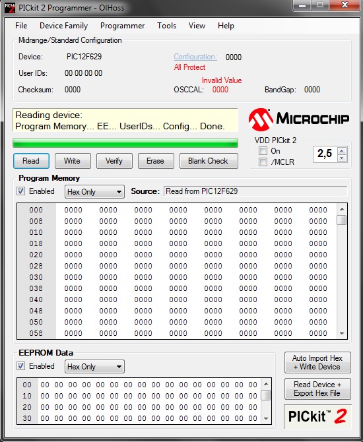
Task: Click the Configuration link
Action: click(195, 57)
